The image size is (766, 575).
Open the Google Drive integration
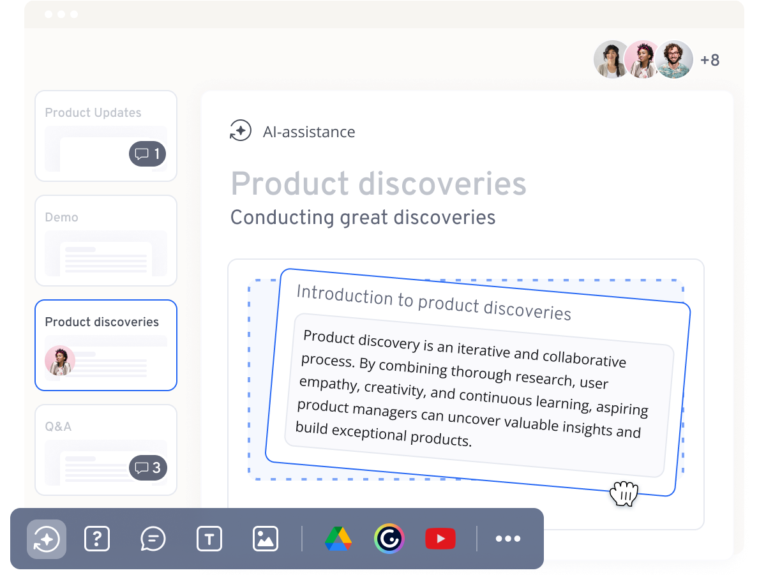pos(338,539)
